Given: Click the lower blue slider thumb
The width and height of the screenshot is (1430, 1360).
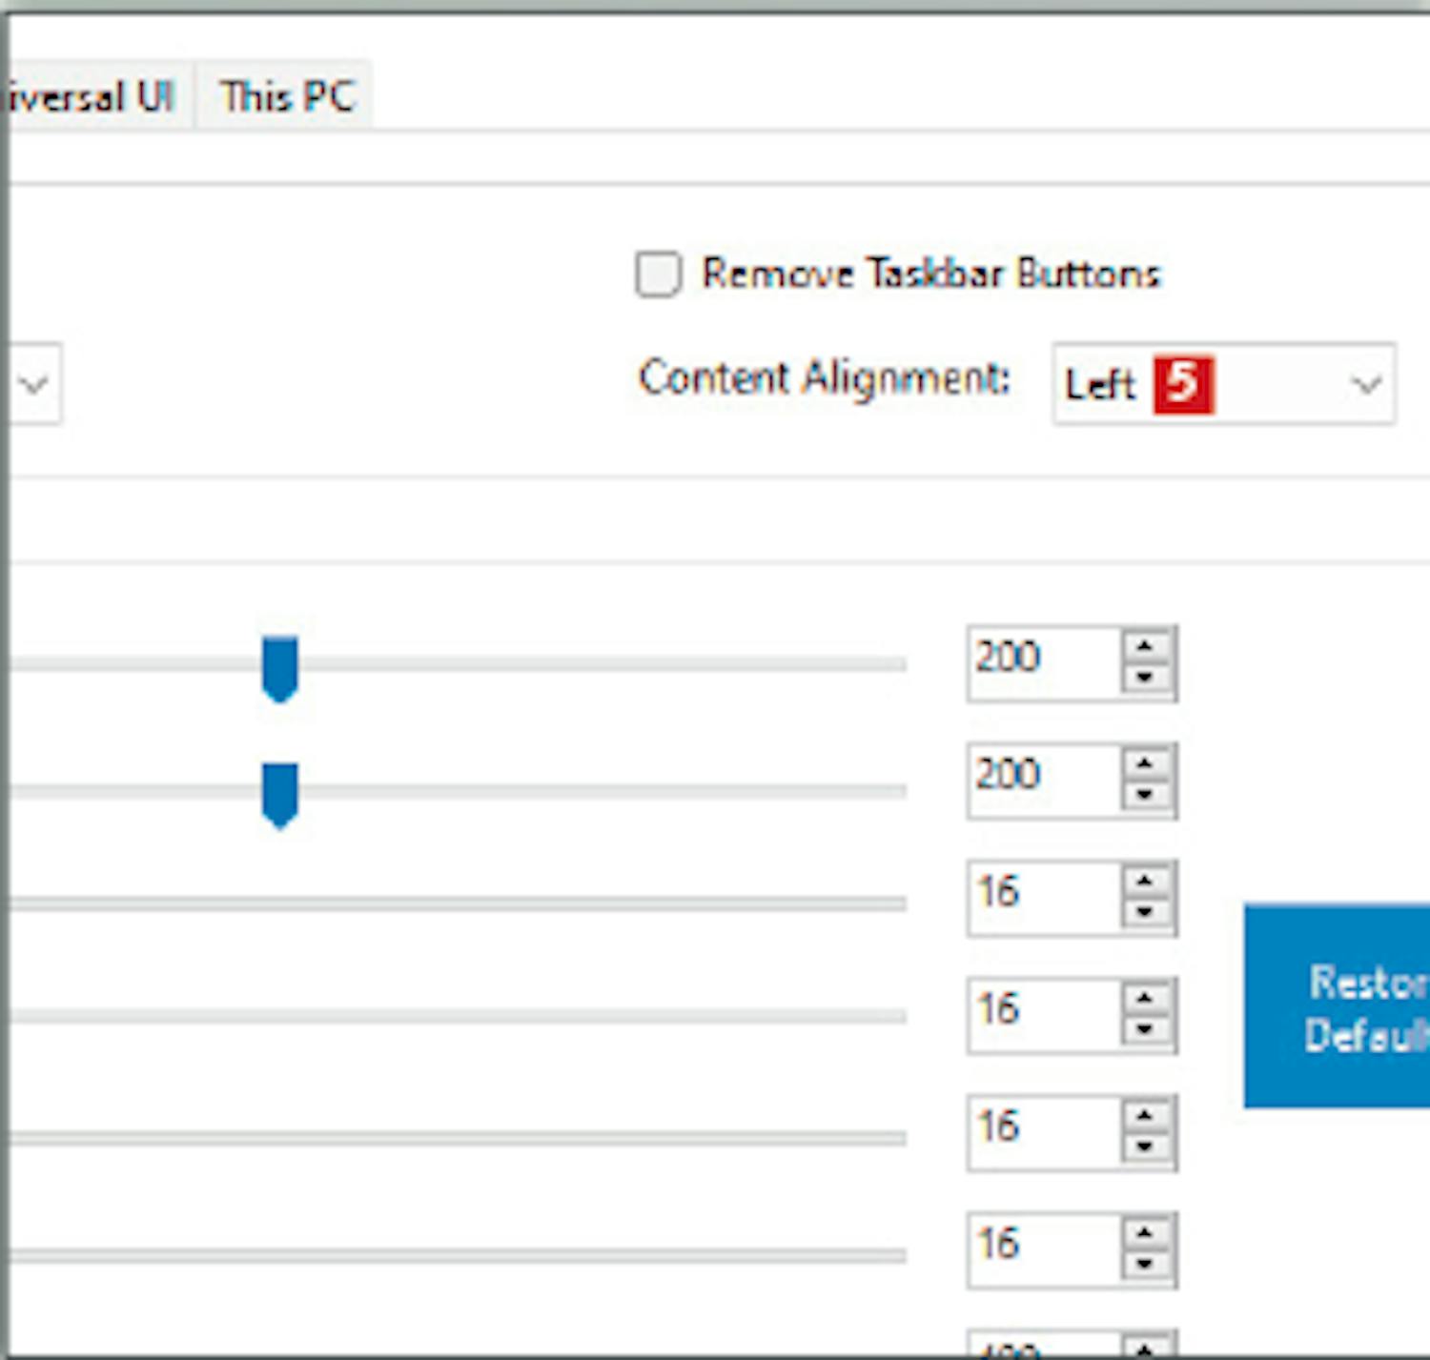Looking at the screenshot, I should (x=280, y=794).
